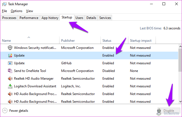Select the Logitech Download Assistant name
Viewport: 182px width, 117px height.
[35, 86]
